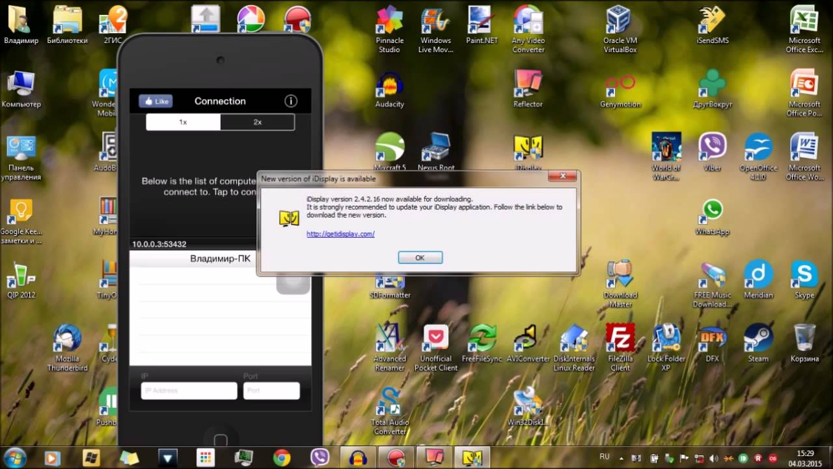Click RU language indicator in tray
This screenshot has height=469, width=833.
coord(605,457)
